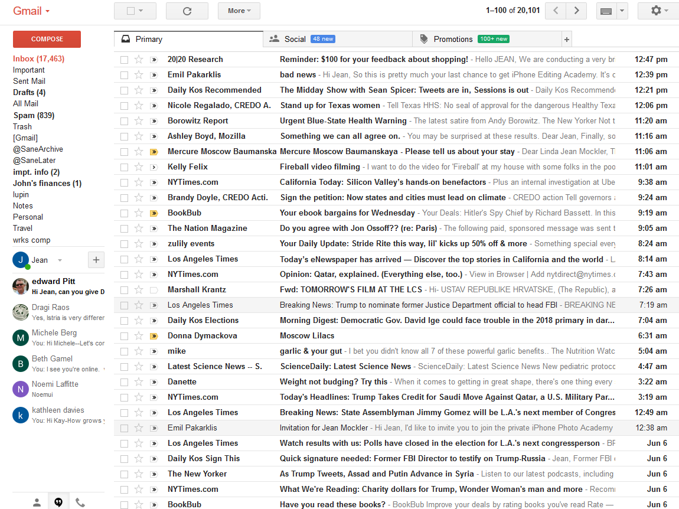Screen dimensions: 679x509
Task: Select The Nation Magazine email checkbox
Action: point(124,229)
